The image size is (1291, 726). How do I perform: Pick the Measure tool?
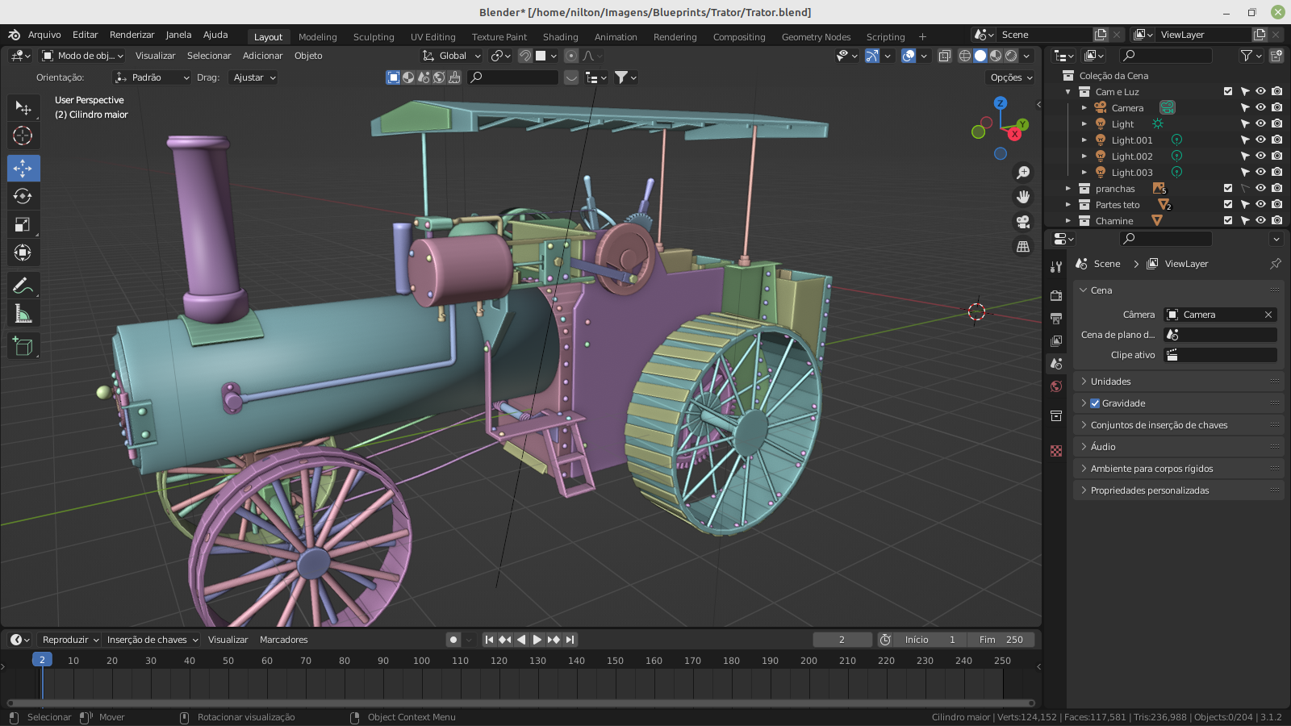(x=23, y=315)
